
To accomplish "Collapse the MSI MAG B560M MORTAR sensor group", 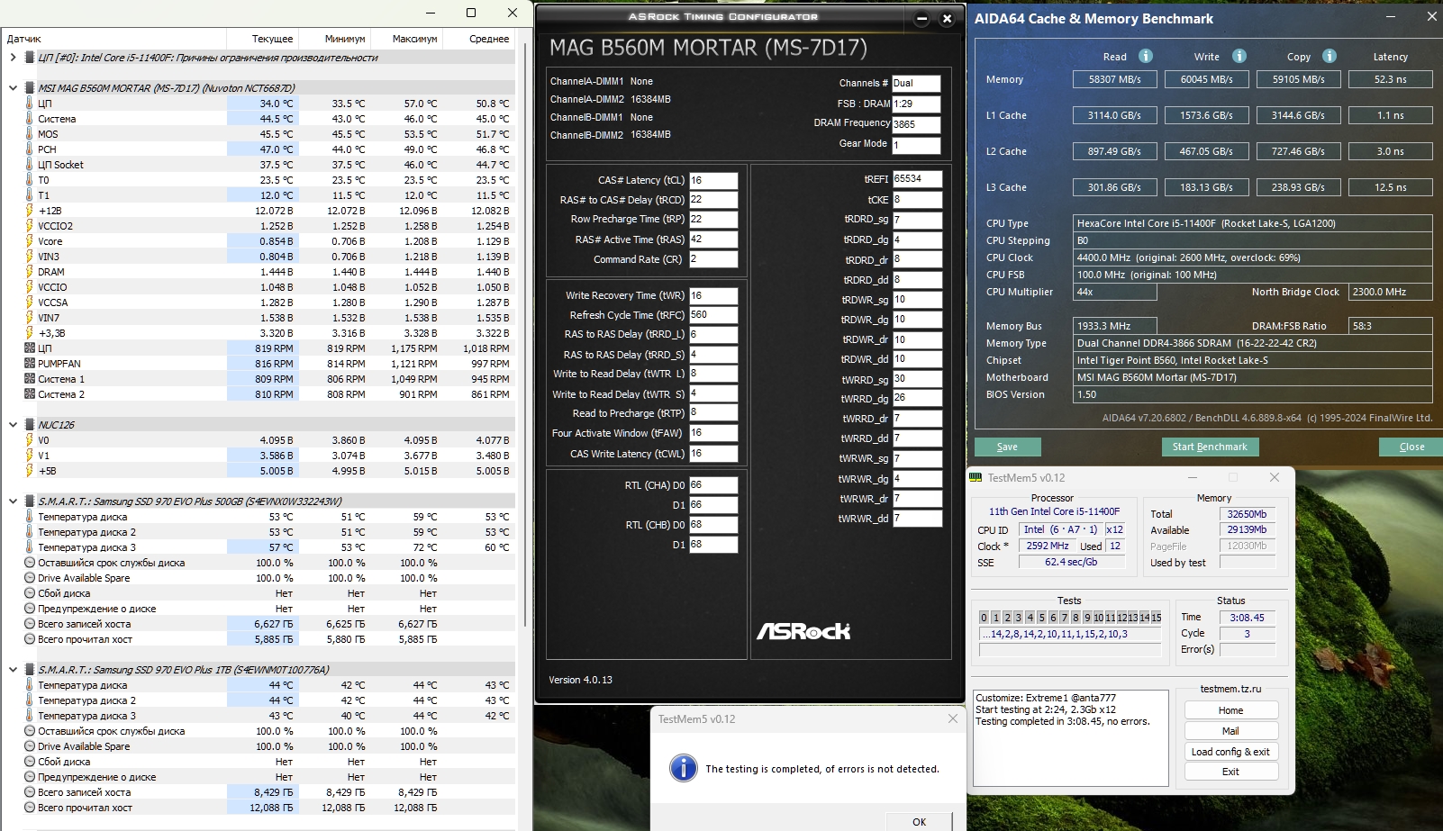I will (x=13, y=88).
